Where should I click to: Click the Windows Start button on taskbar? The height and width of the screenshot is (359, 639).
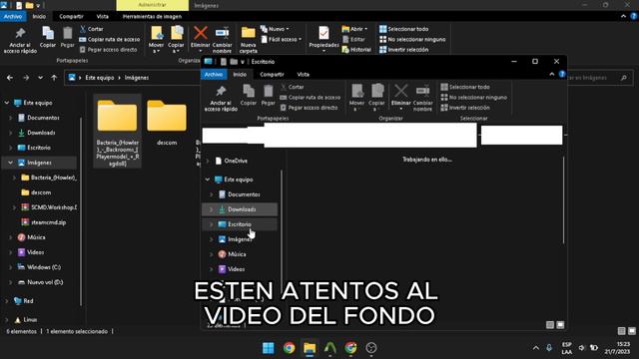click(x=269, y=348)
